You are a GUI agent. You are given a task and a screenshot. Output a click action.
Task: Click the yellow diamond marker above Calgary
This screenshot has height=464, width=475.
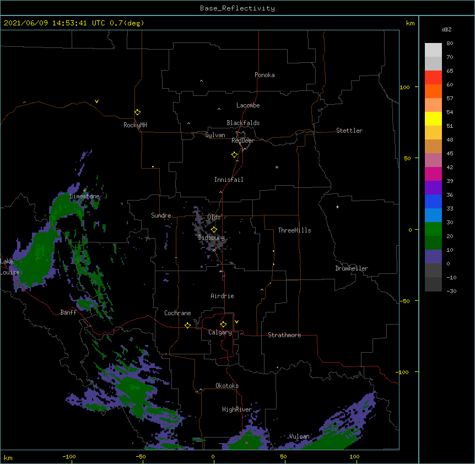tap(223, 325)
